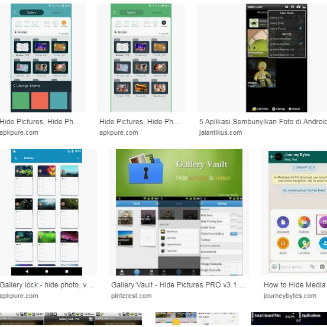Visit journeybytes.com source link
The height and width of the screenshot is (327, 327).
tap(290, 296)
